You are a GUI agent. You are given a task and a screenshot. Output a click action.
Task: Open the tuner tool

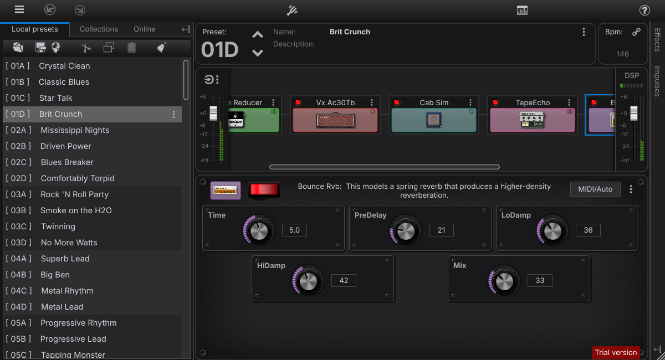(292, 10)
